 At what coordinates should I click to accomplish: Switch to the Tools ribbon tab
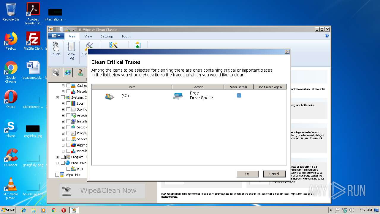click(126, 36)
